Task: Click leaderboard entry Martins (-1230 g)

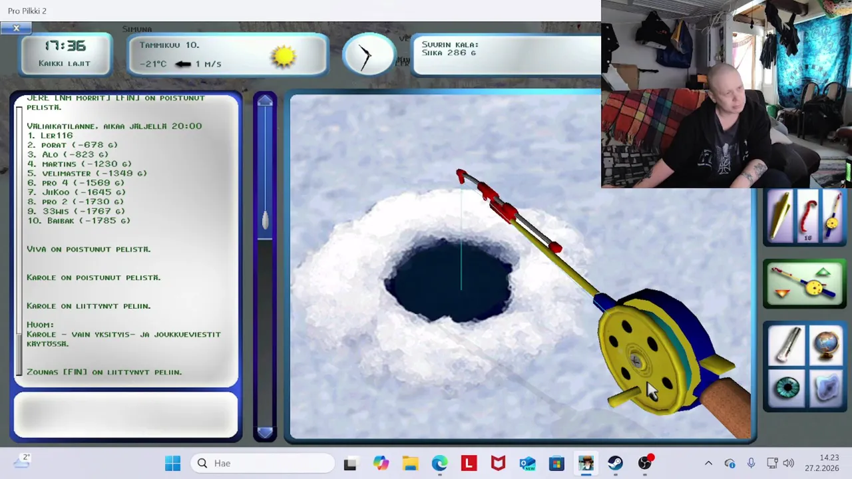Action: coord(79,164)
